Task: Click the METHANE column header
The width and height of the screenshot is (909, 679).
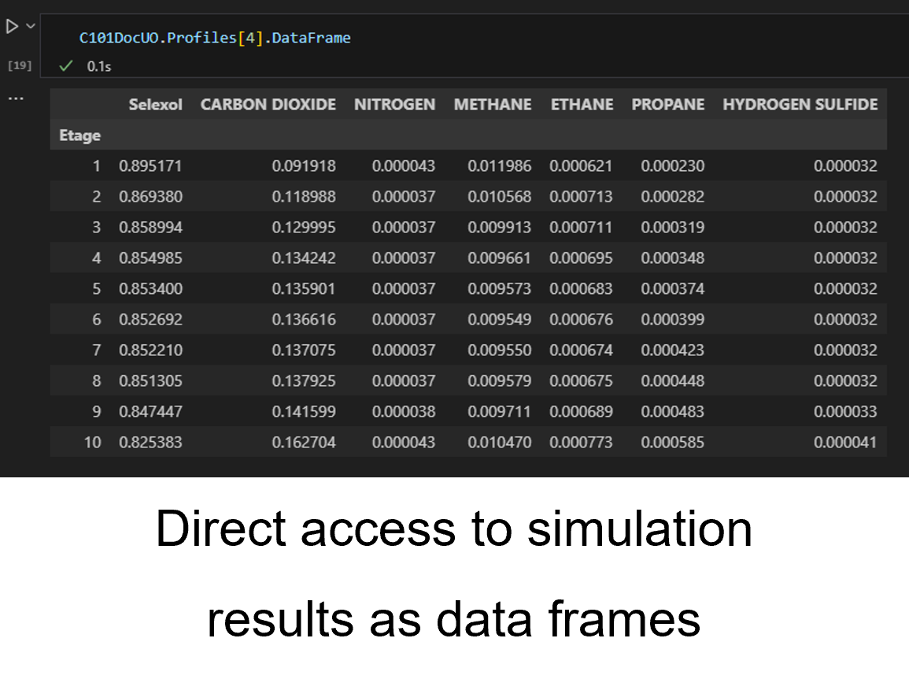Action: 492,105
